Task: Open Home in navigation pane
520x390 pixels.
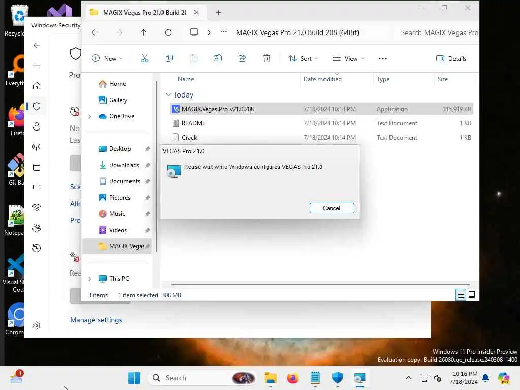Action: pos(117,84)
